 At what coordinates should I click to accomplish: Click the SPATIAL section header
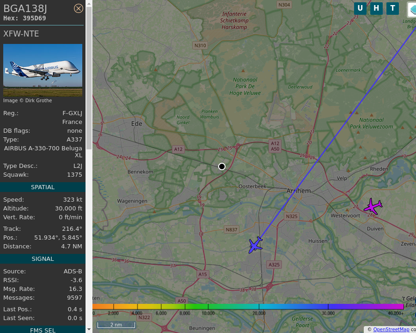click(43, 187)
